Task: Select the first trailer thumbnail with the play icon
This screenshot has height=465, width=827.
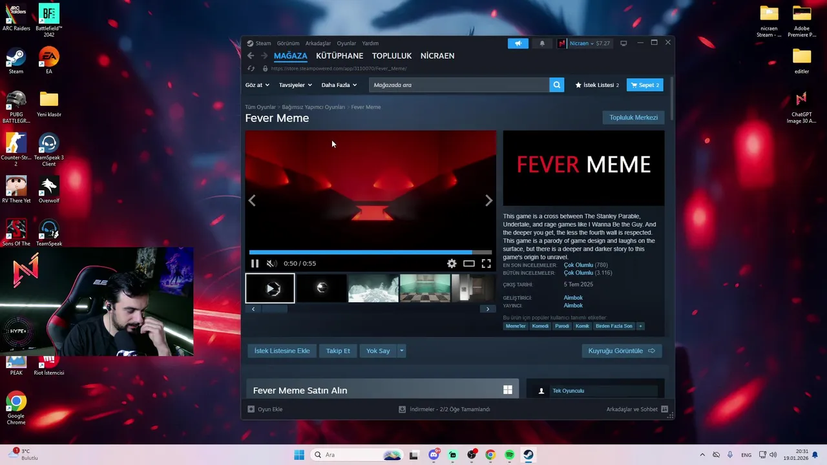Action: [270, 288]
